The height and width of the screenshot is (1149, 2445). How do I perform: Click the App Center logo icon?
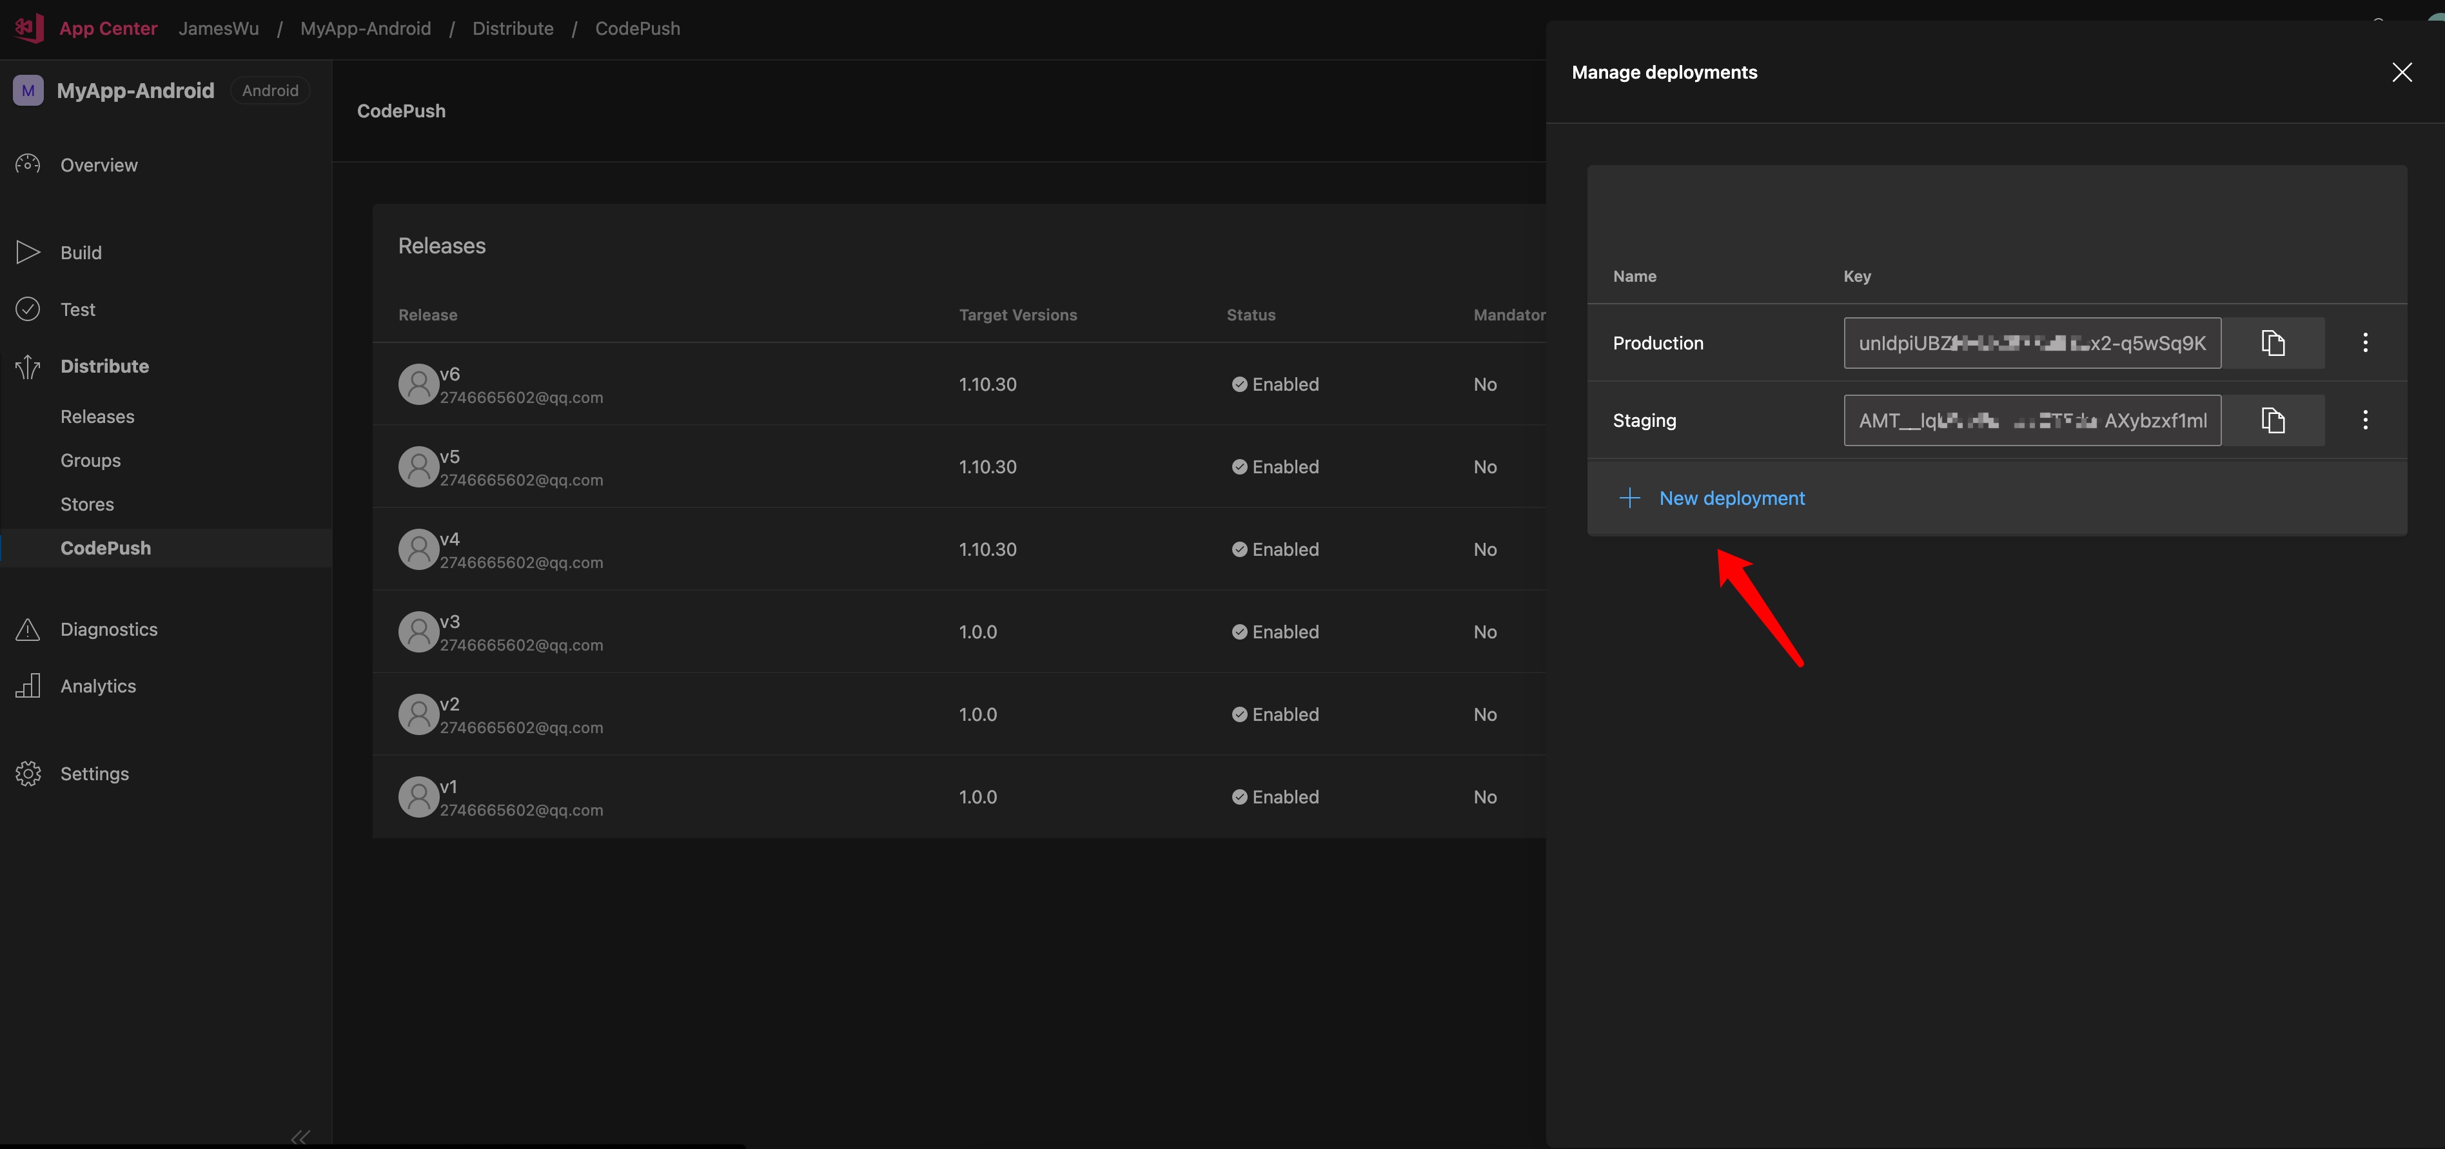28,28
